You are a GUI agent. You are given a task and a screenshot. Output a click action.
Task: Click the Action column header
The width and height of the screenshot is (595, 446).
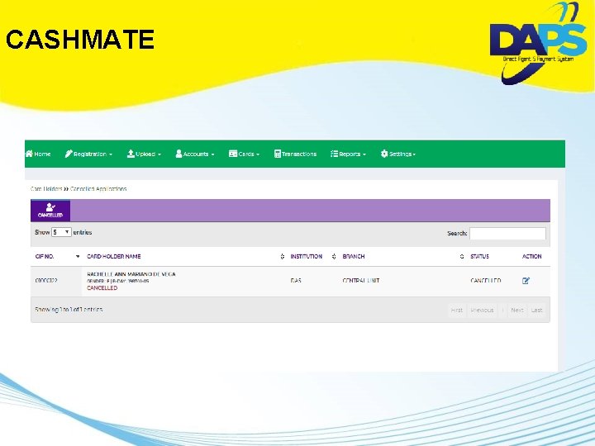531,256
